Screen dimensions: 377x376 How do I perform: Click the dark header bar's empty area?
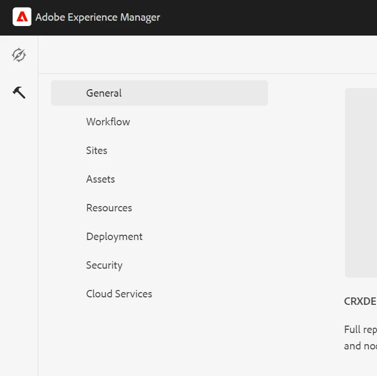266,18
